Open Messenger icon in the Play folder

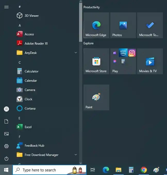115,61
